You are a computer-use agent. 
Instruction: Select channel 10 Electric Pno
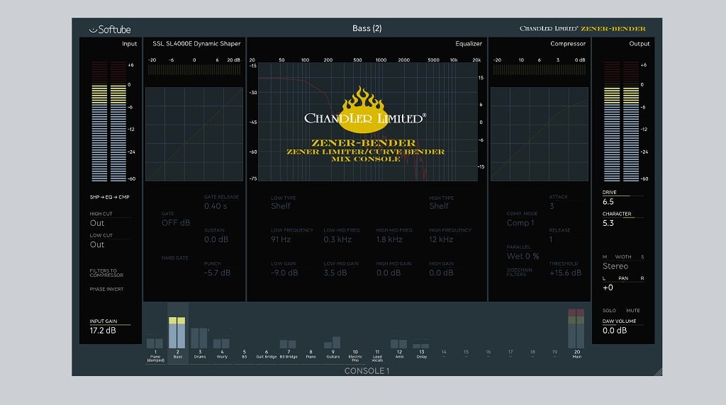pyautogui.click(x=355, y=355)
